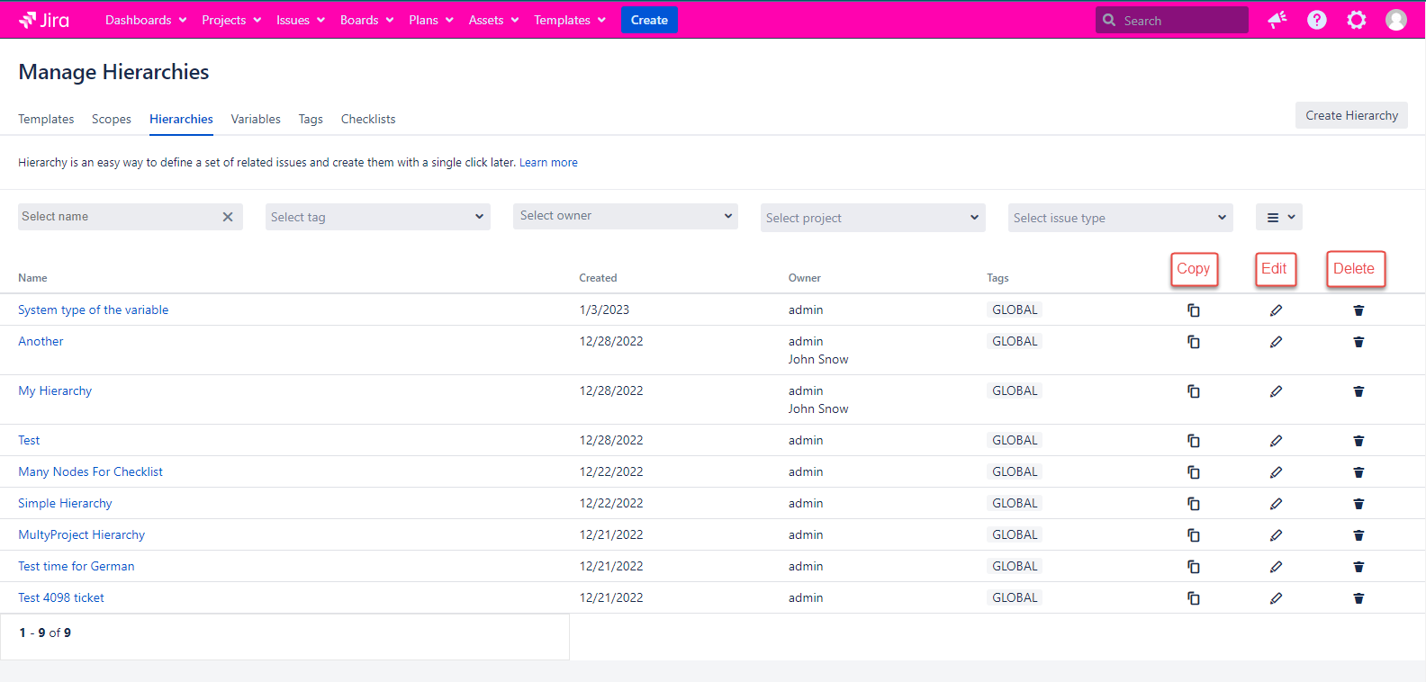Image resolution: width=1426 pixels, height=682 pixels.
Task: Focus the Jira search field
Action: click(1179, 20)
